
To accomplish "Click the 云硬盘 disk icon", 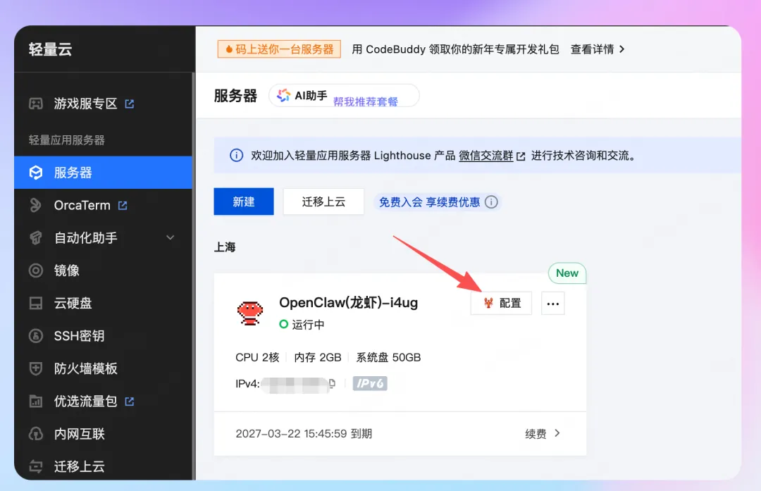I will [36, 303].
